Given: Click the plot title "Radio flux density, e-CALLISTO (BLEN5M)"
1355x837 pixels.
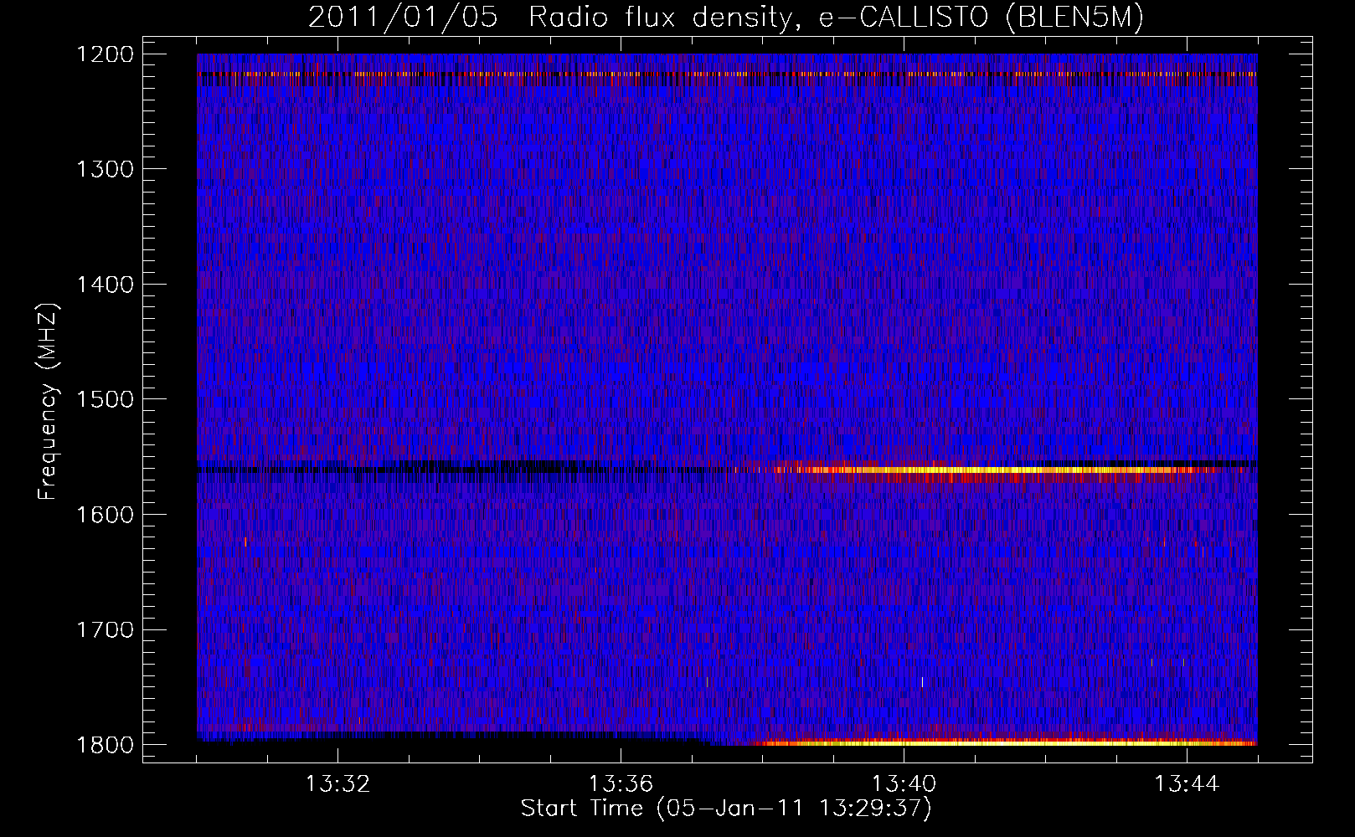Looking at the screenshot, I should click(x=836, y=18).
